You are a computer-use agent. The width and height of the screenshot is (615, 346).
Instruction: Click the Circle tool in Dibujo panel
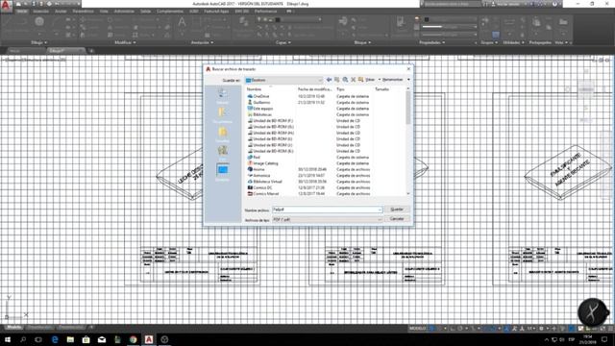[x=39, y=21]
